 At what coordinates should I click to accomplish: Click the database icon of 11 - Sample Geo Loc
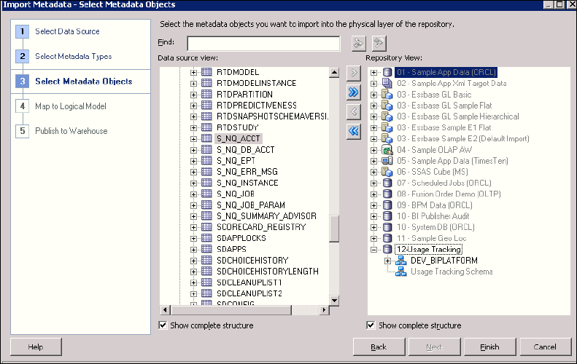pos(387,238)
